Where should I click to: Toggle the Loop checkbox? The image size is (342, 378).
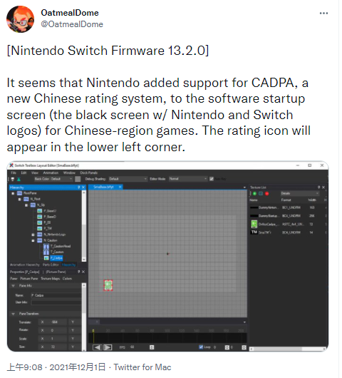(x=201, y=347)
